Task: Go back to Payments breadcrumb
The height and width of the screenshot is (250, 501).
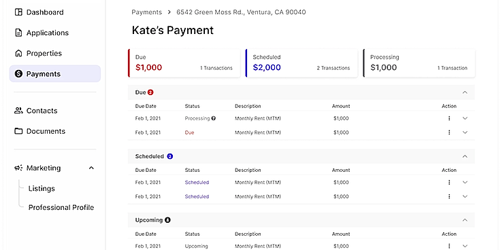Action: click(x=146, y=12)
